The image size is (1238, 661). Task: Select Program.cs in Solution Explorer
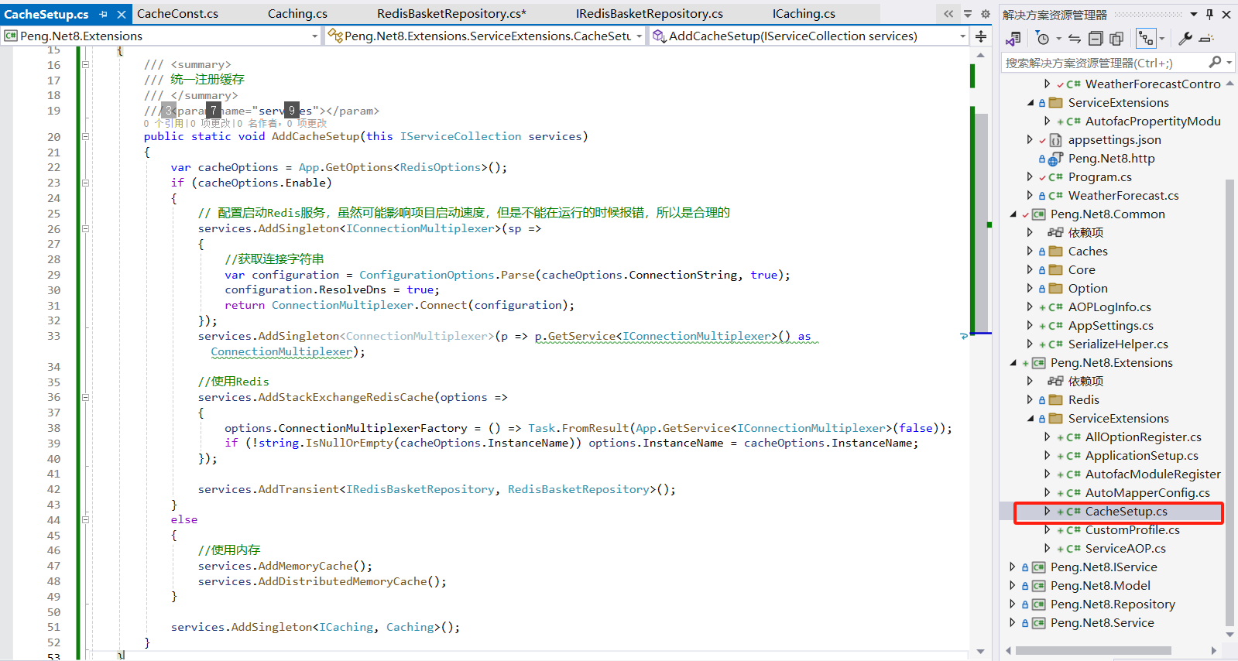pos(1099,177)
